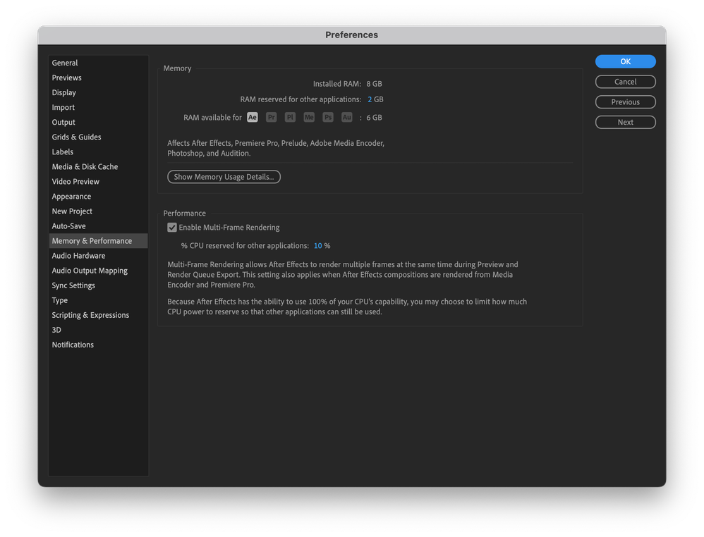Click Installed RAM value 8 GB

[x=374, y=84]
